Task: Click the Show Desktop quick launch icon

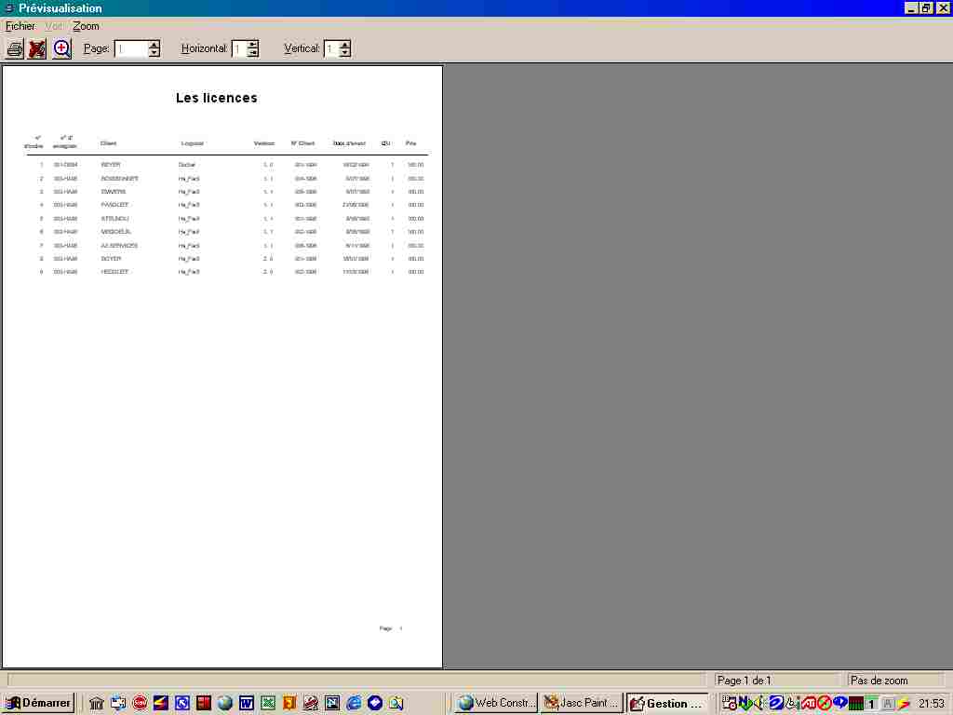Action: (118, 704)
